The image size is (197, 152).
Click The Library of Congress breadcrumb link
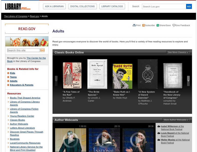click(x=16, y=16)
